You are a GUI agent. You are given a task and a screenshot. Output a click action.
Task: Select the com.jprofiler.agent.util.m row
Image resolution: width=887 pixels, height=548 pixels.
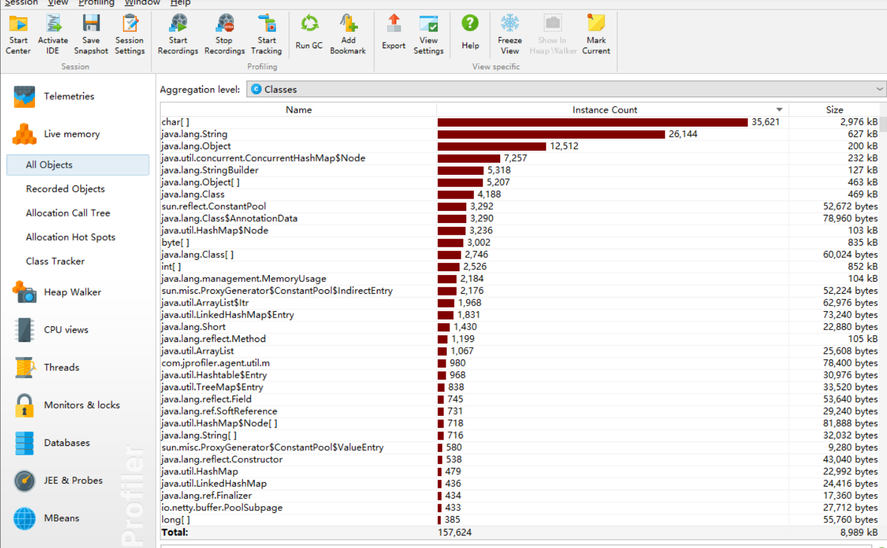click(520, 363)
